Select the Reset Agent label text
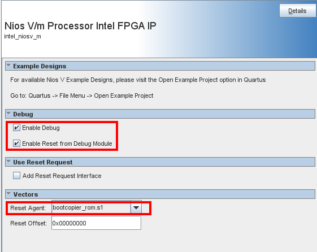 pos(28,208)
